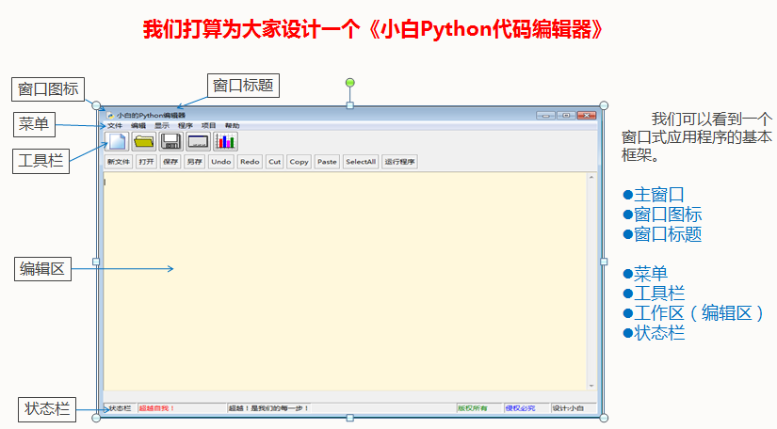The height and width of the screenshot is (429, 777).
Task: Click the new file icon in the toolbar
Action: [x=117, y=141]
